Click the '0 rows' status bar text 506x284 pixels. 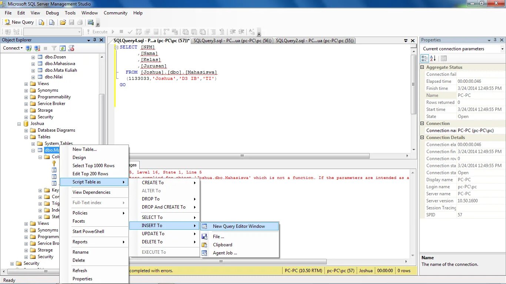coord(404,271)
